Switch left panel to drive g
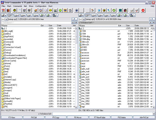 pos(36,15)
